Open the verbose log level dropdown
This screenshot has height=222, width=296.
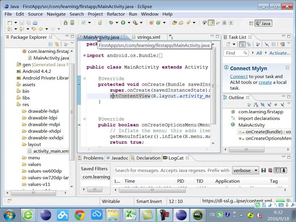point(245,171)
